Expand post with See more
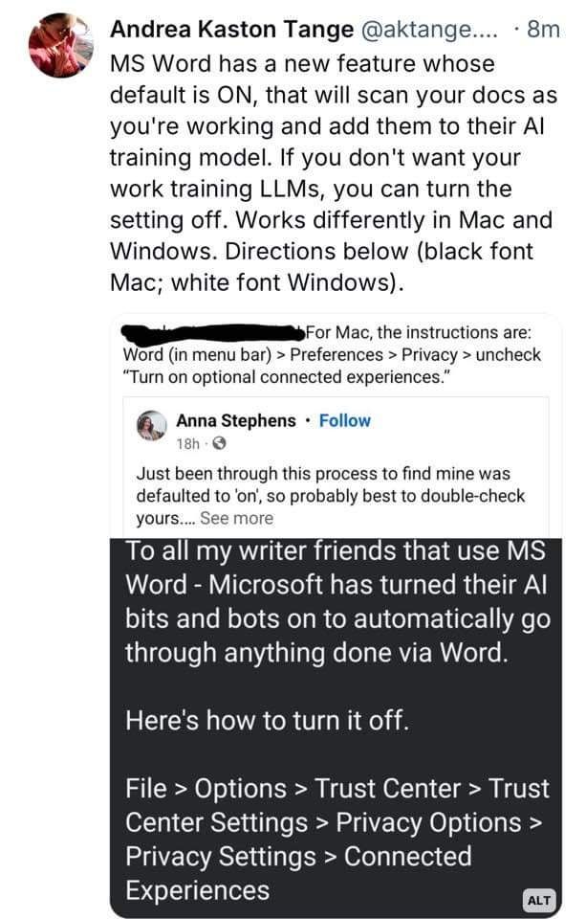586x919 pixels. pos(236,518)
